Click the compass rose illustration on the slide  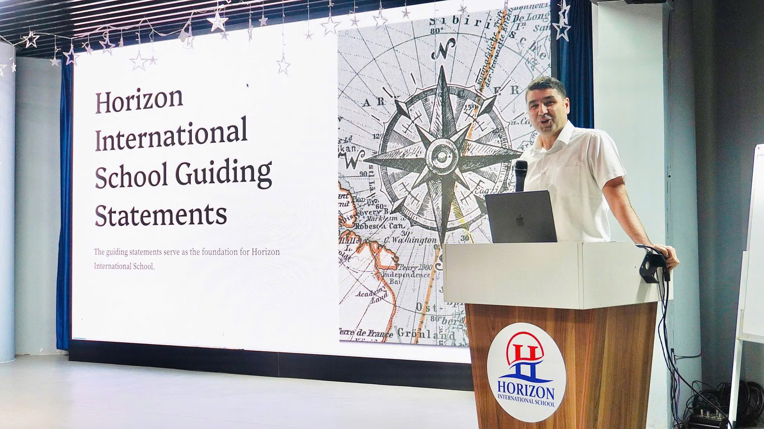pos(443,156)
